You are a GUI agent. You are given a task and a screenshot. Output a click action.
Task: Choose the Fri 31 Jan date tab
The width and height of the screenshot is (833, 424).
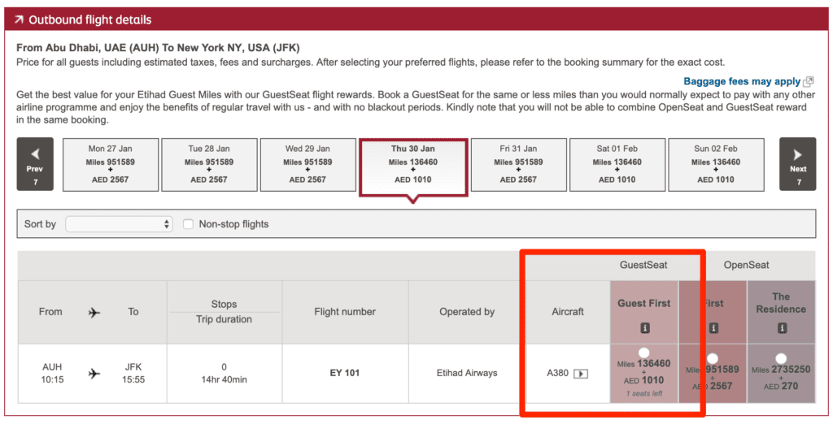[518, 164]
